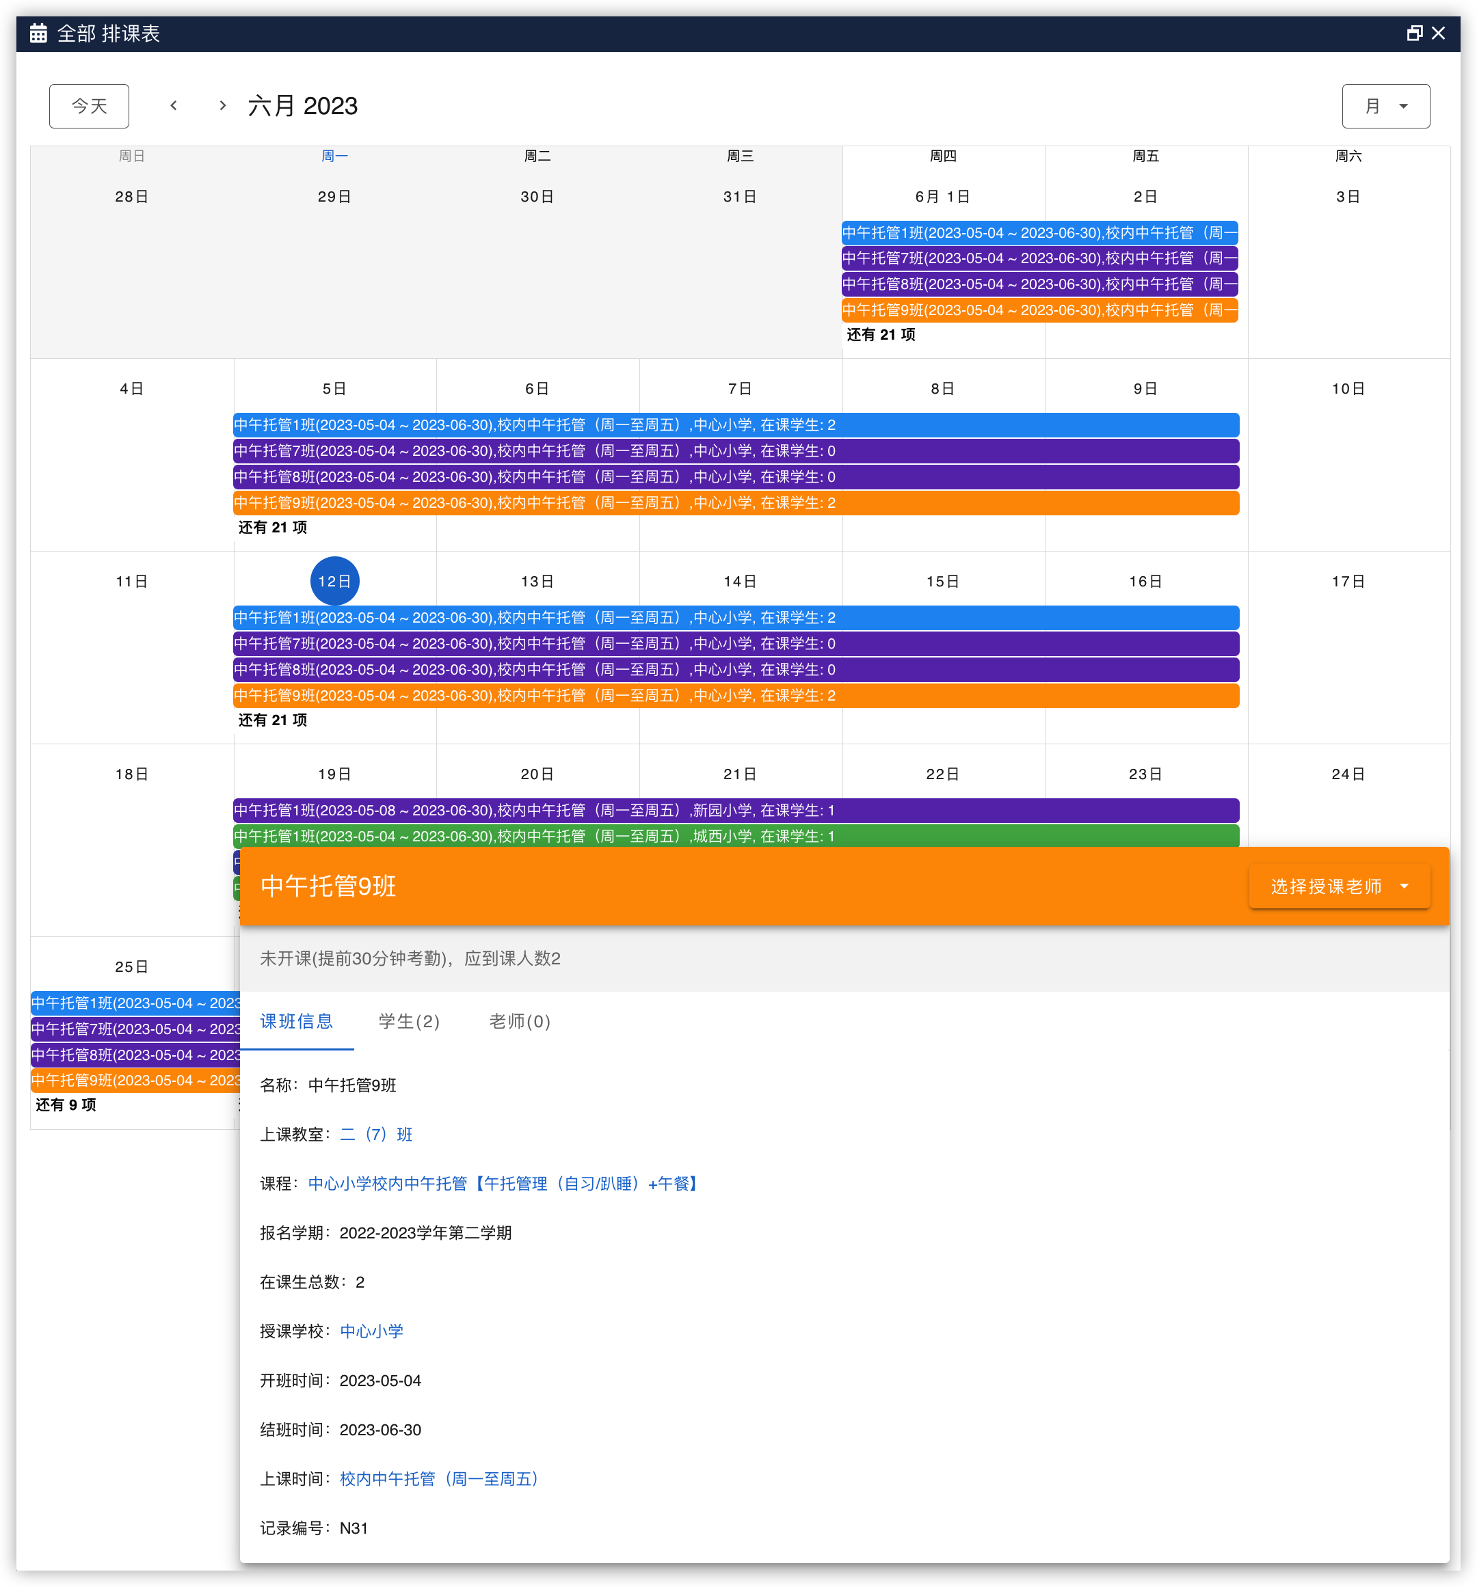Select the date 24日
The width and height of the screenshot is (1477, 1587).
click(x=1348, y=774)
